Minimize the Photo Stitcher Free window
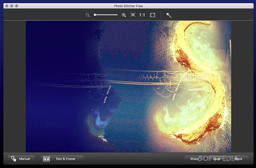Image resolution: width=256 pixels, height=168 pixels. click(x=12, y=6)
